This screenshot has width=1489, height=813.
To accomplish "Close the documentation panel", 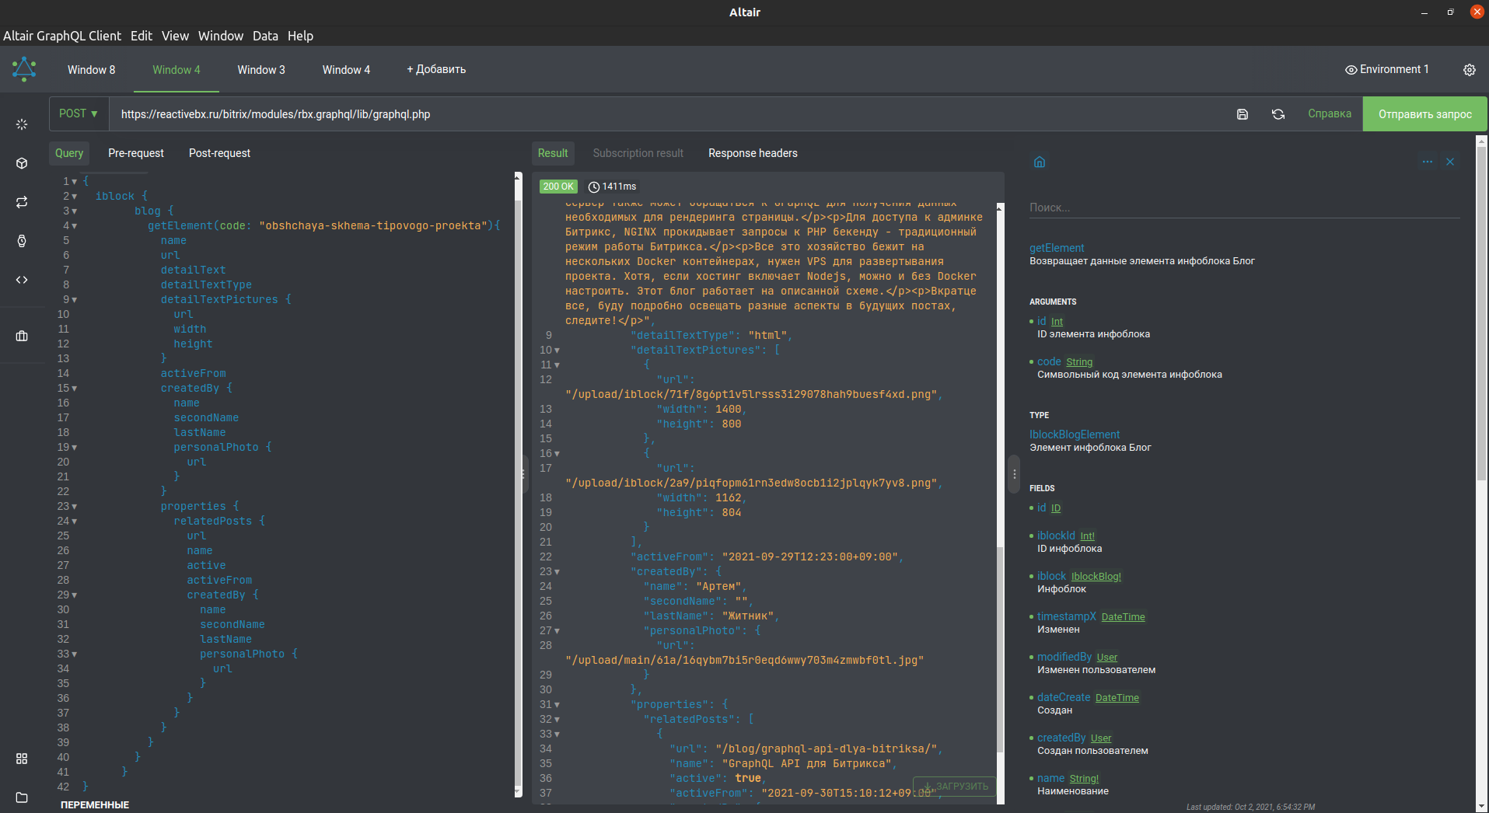I will (1450, 162).
